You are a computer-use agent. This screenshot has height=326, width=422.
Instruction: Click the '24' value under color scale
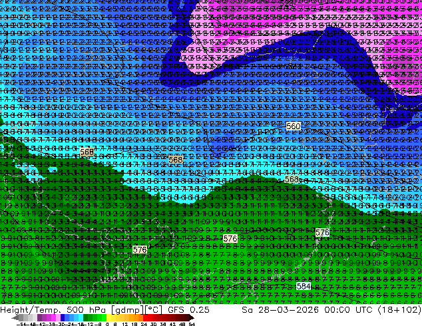(144, 324)
